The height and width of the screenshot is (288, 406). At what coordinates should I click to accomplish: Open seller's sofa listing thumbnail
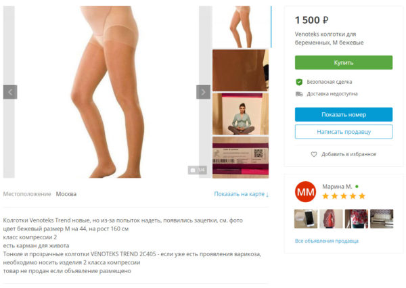click(x=382, y=218)
